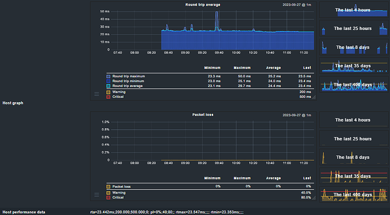Viewport: 390px width, 215px height.
Task: Click the Round trip minimum legend label
Action: (x=128, y=81)
